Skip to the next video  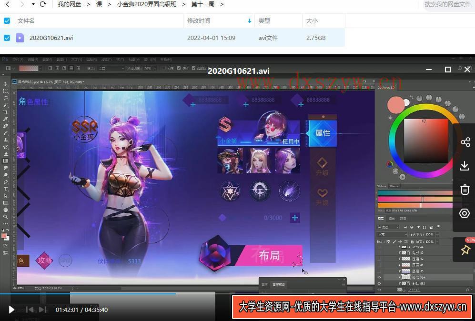pyautogui.click(x=43, y=310)
